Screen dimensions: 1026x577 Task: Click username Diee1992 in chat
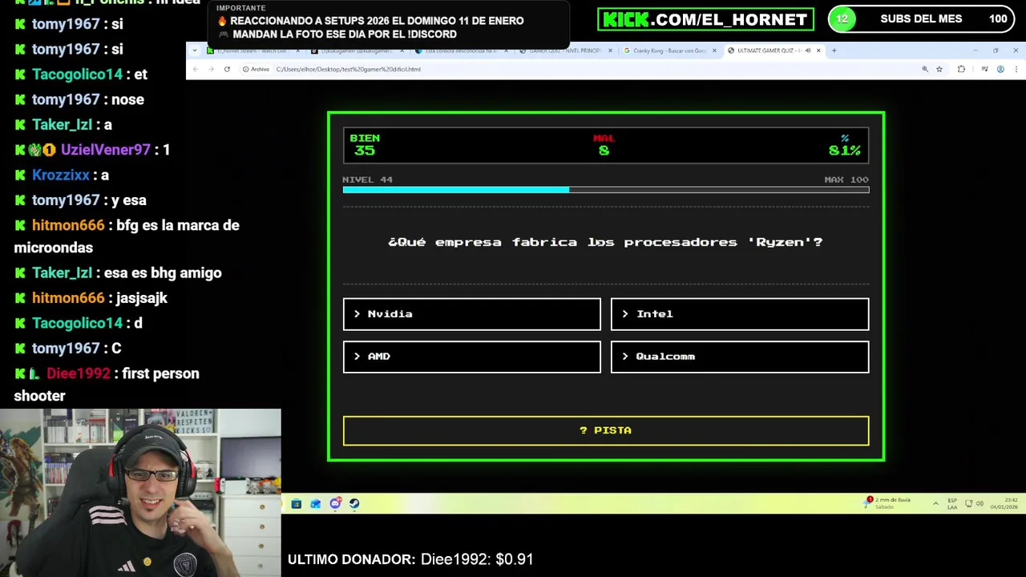coord(78,373)
